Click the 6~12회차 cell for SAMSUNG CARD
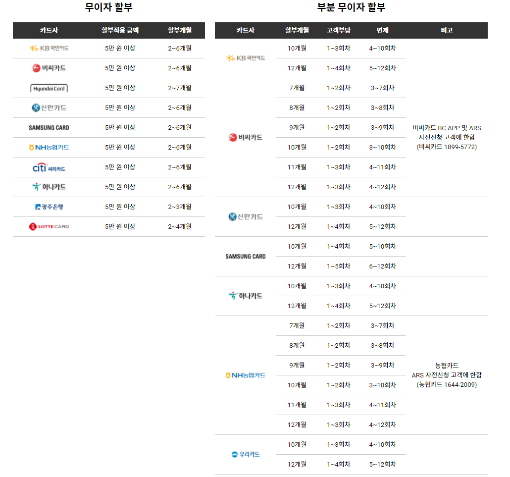 tap(382, 266)
